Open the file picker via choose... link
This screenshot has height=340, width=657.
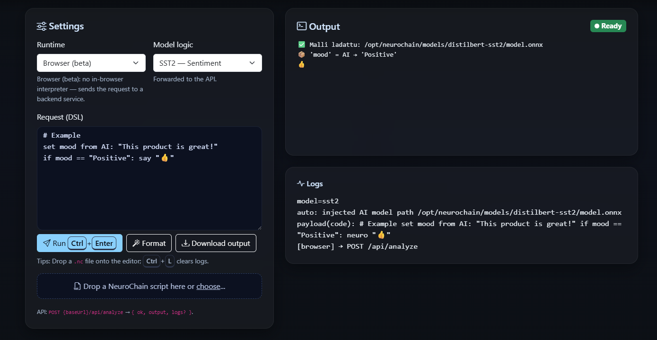[x=210, y=286]
